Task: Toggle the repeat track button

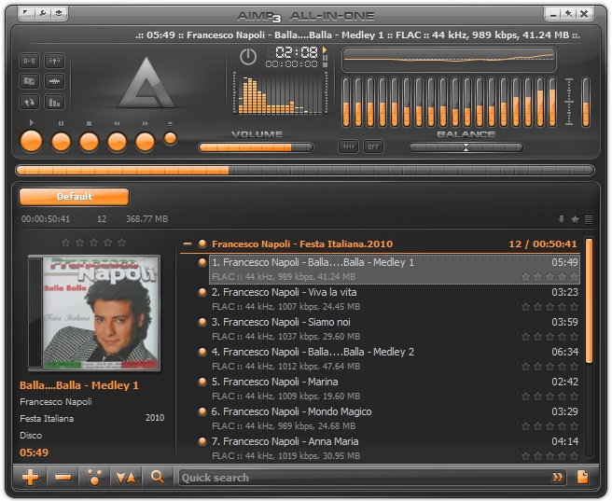Action: tap(29, 103)
